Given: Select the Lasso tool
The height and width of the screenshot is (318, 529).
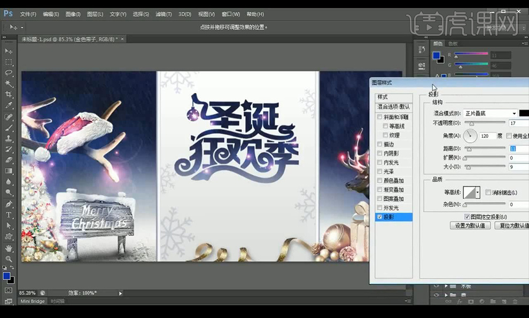Looking at the screenshot, I should [9, 73].
